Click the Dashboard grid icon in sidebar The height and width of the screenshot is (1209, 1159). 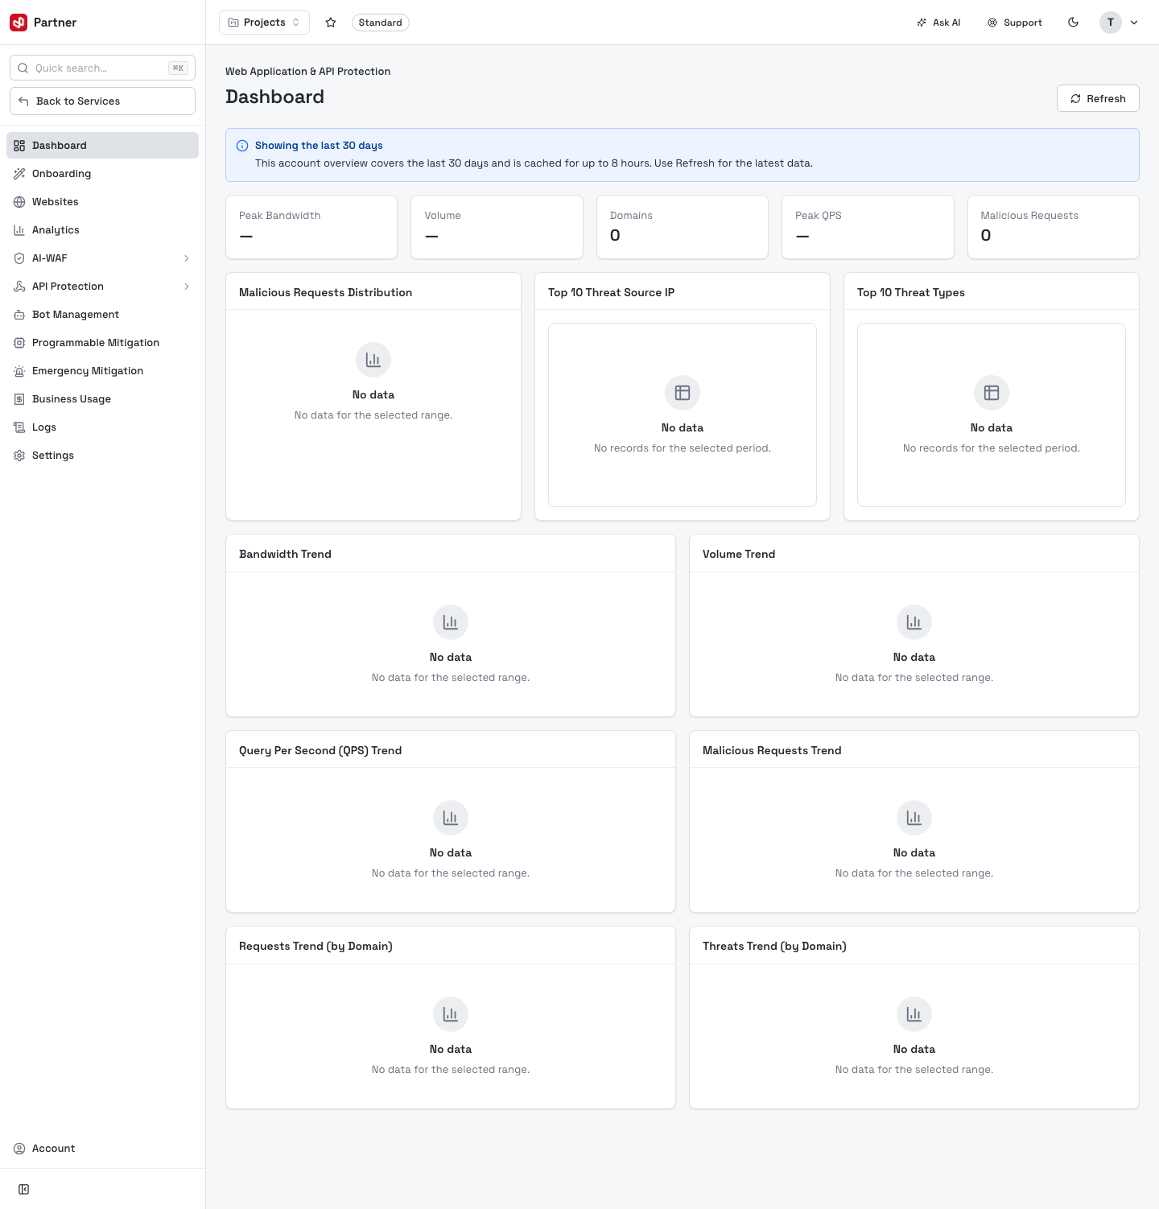click(19, 146)
